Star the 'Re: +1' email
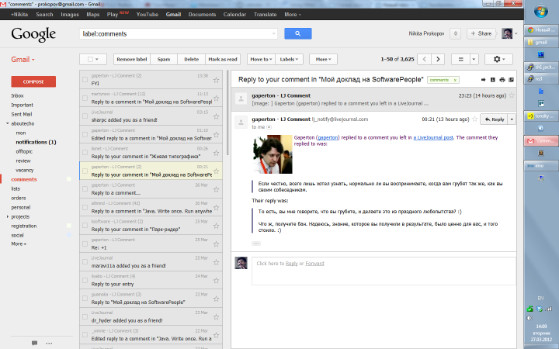 (x=216, y=244)
